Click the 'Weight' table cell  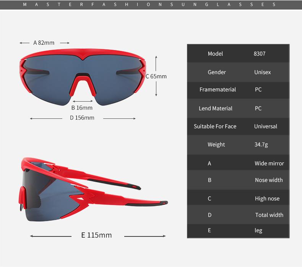pyautogui.click(x=216, y=144)
